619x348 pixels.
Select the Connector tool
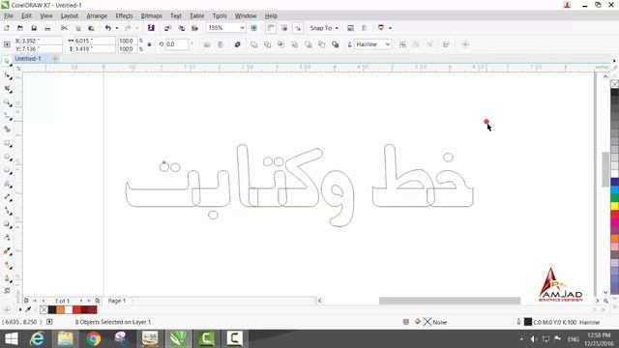pos(7,211)
